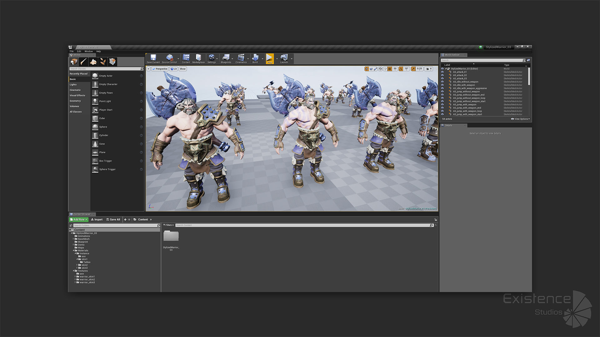Click the Launch toolbar icon

[284, 59]
